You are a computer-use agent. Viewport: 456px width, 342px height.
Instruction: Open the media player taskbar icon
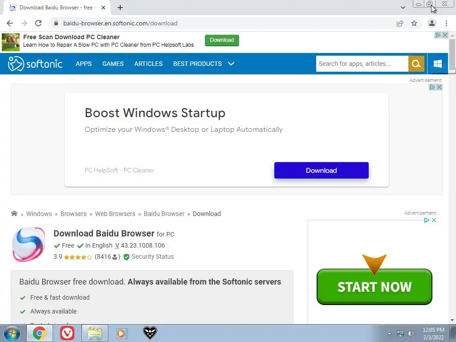click(x=121, y=333)
